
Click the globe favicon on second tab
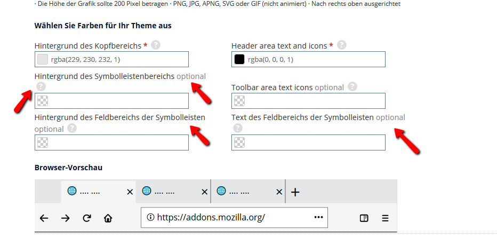click(x=147, y=191)
